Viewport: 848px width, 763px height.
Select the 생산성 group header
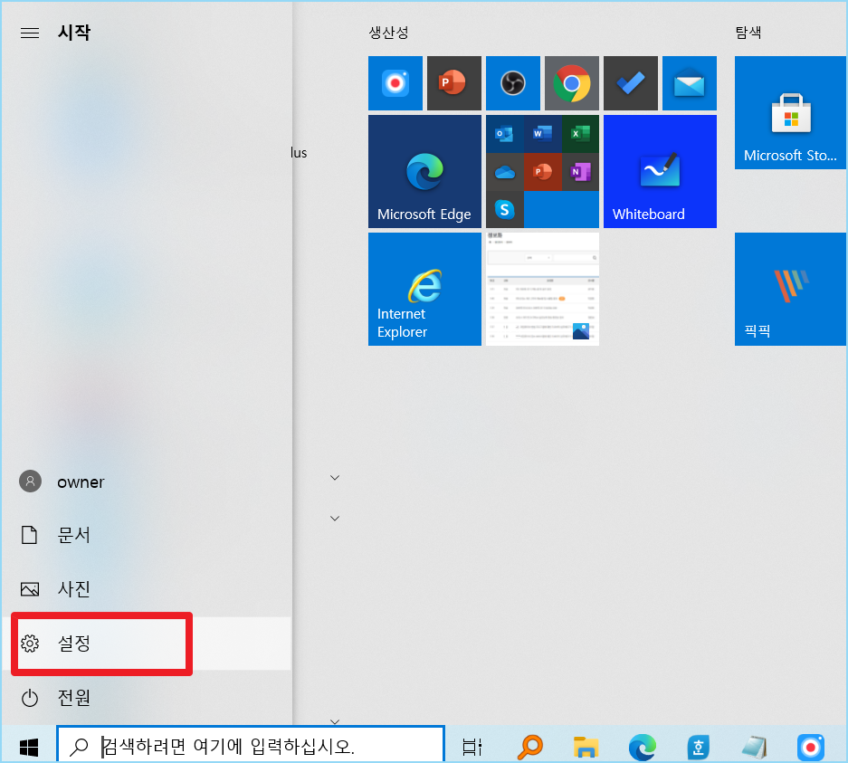388,33
